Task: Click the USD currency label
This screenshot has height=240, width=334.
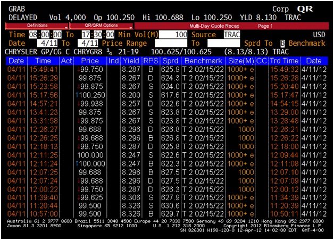Action: pos(319,35)
